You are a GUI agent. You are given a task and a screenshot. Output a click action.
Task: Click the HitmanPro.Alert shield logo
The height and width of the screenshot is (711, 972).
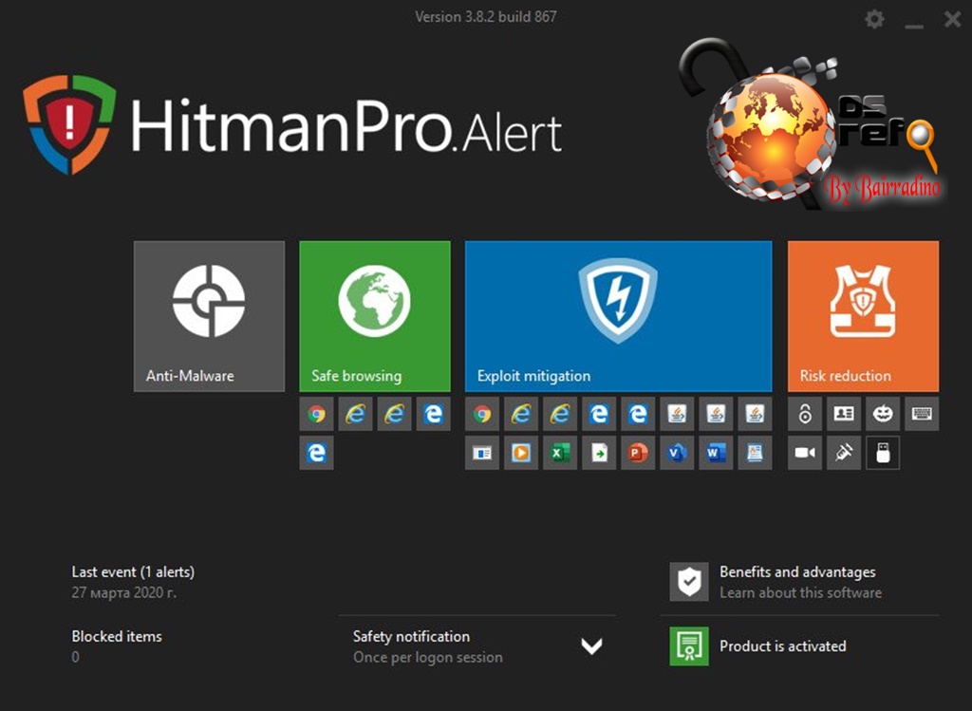(69, 124)
